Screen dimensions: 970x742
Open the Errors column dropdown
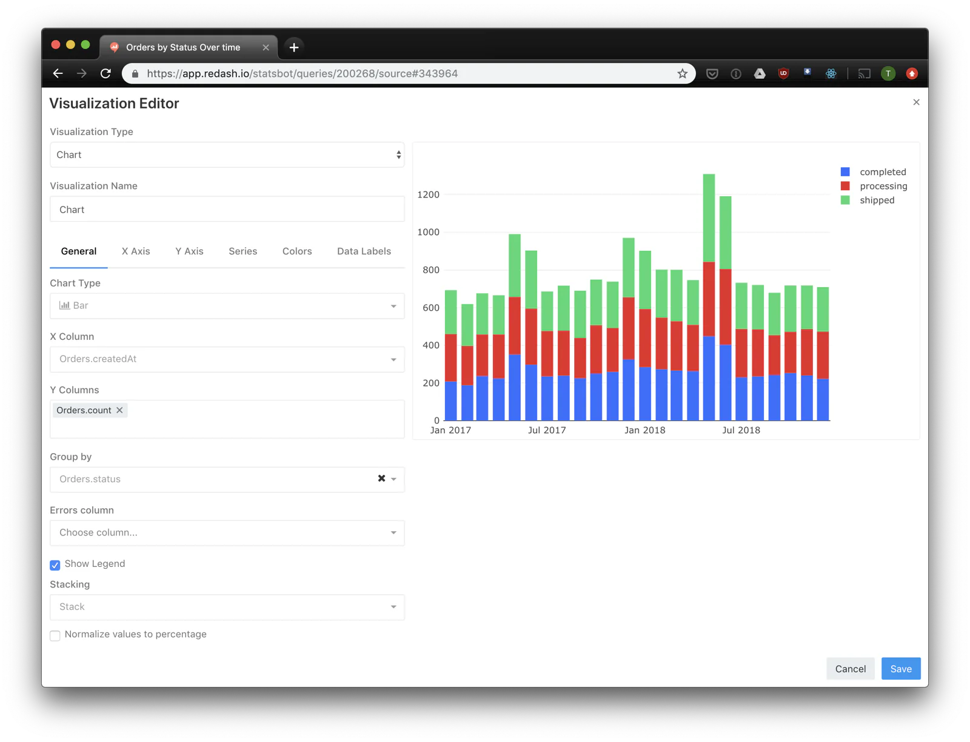(227, 532)
